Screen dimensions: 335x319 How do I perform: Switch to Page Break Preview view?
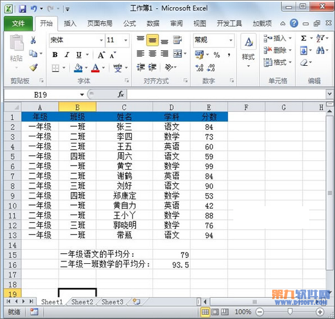(225, 312)
